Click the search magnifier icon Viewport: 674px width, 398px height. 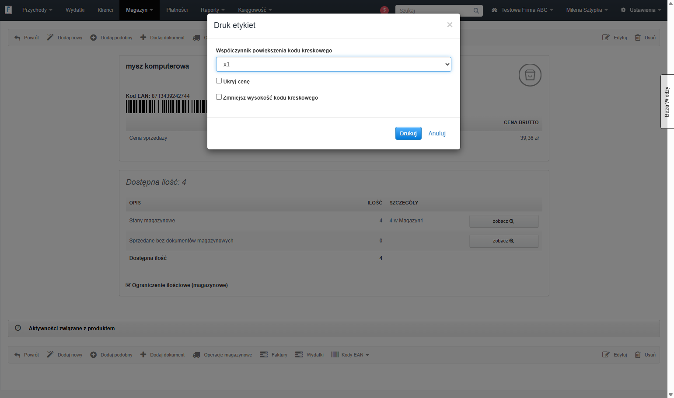pos(476,10)
